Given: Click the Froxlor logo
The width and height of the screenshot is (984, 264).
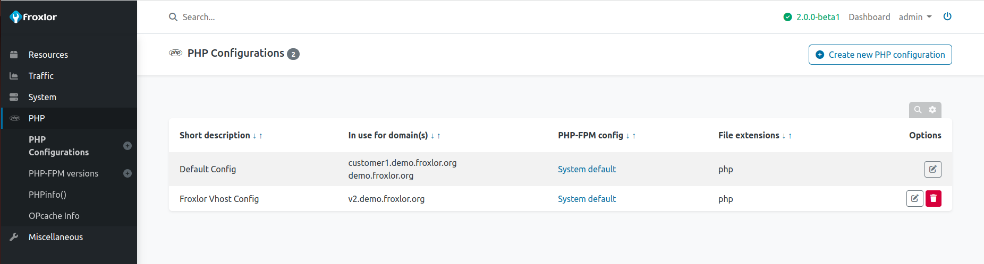Looking at the screenshot, I should [33, 17].
